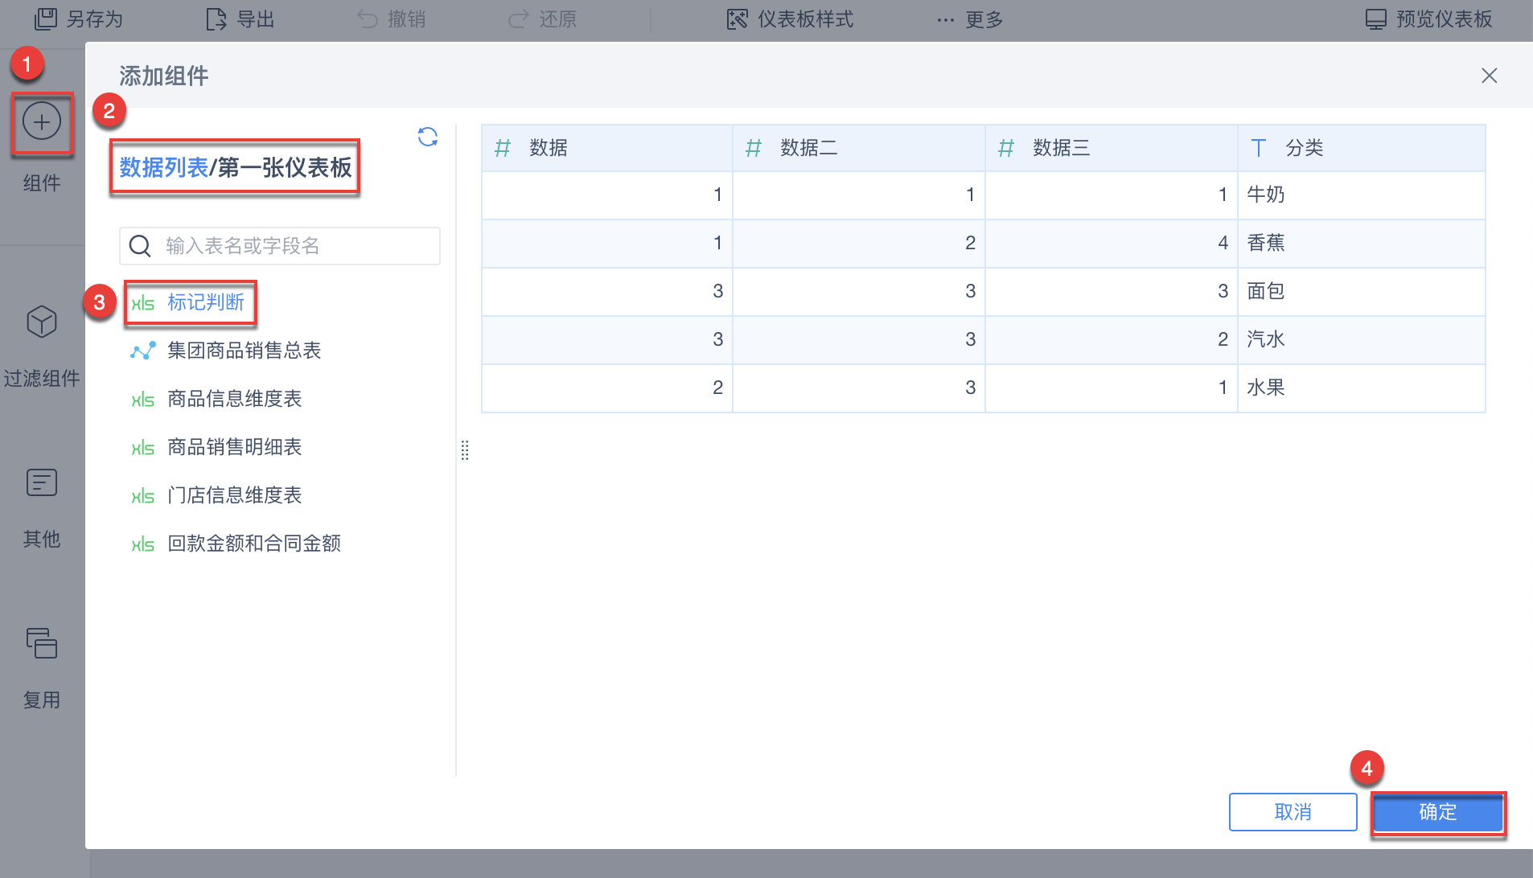1533x878 pixels.
Task: Click the numeric type icon of 数据三 column
Action: (x=1006, y=148)
